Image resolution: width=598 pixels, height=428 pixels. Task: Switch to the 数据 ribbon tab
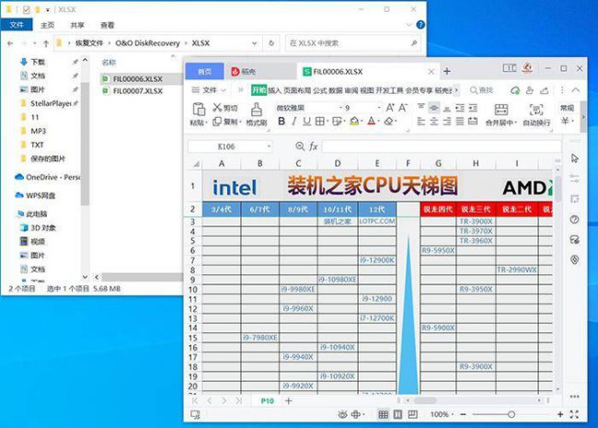click(x=336, y=90)
